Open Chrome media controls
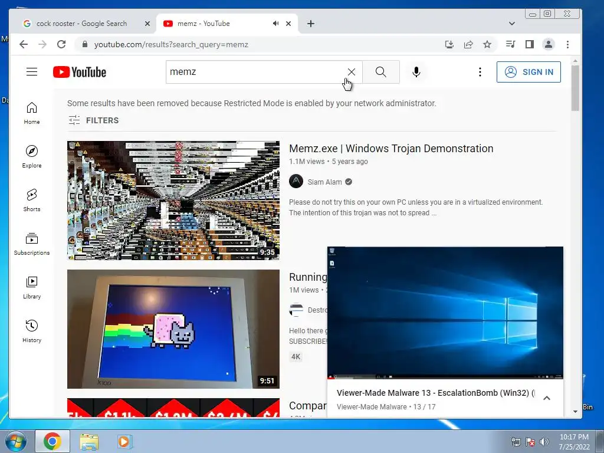Screen dimensions: 604x453 (x=510, y=44)
